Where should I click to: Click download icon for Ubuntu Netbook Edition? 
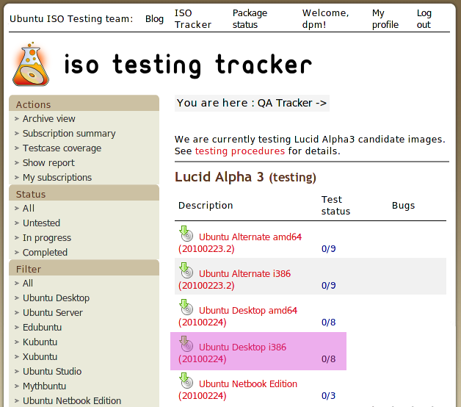tap(186, 381)
